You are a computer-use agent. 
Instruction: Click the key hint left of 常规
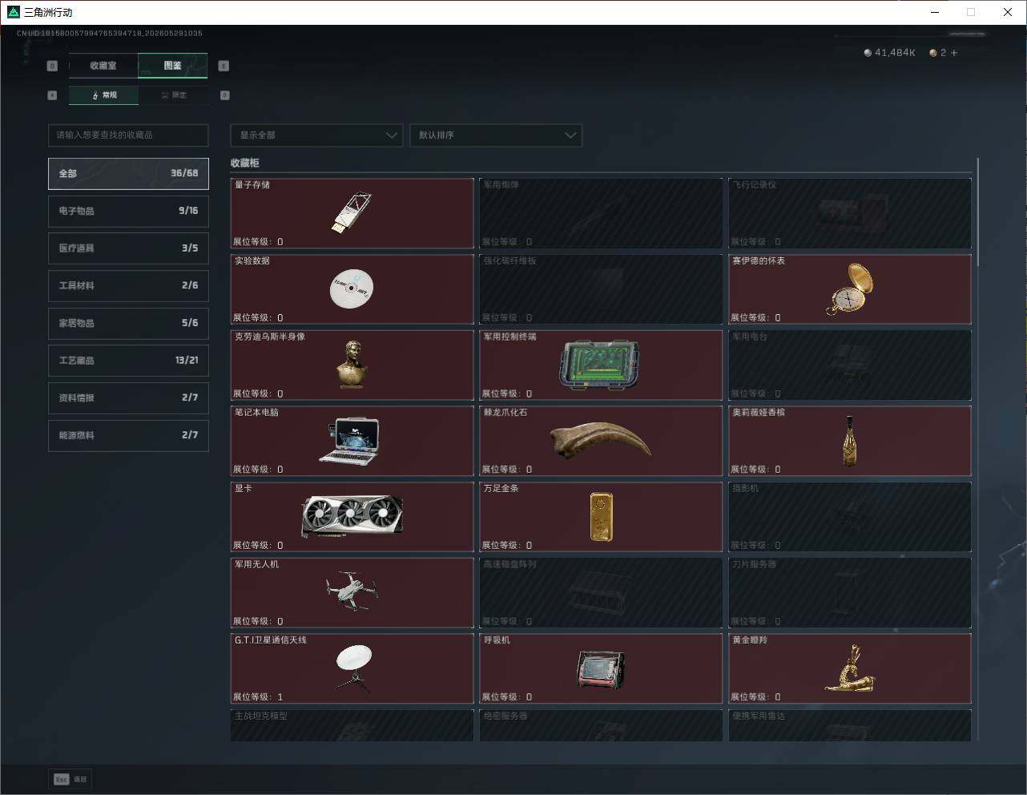[52, 95]
